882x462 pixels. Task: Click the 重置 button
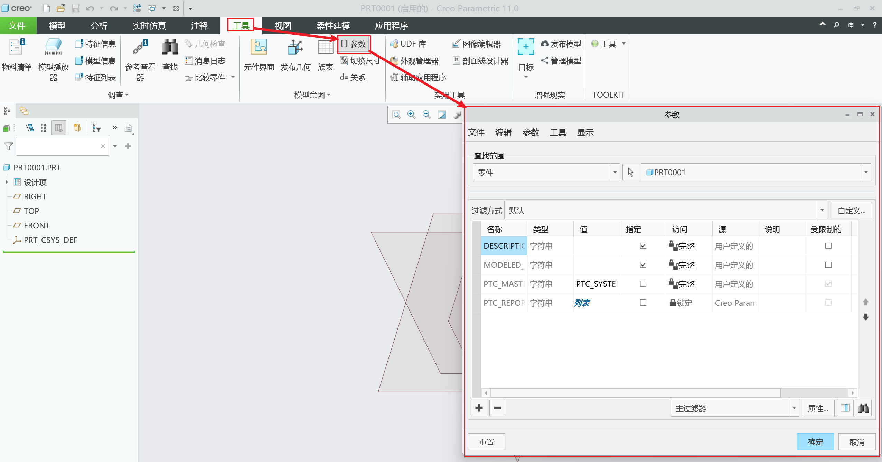coord(487,442)
